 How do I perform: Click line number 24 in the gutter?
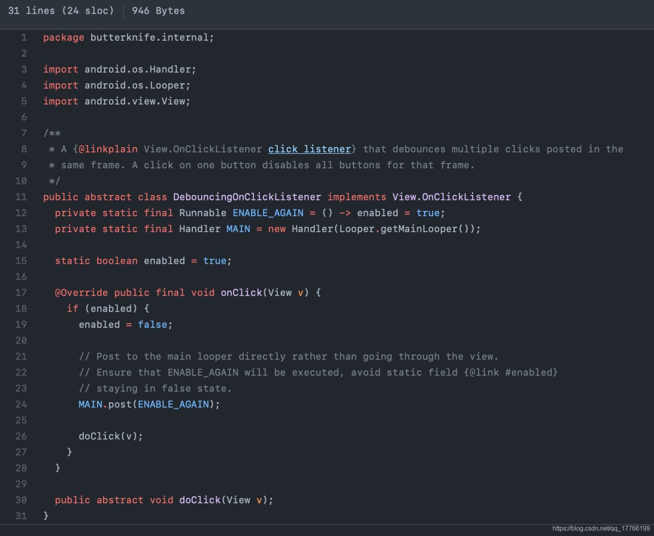[21, 404]
